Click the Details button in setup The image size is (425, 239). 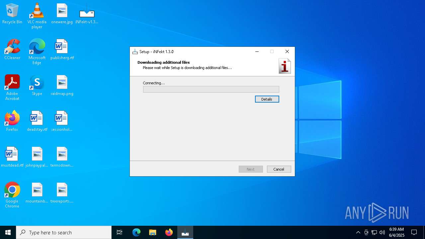click(x=267, y=99)
